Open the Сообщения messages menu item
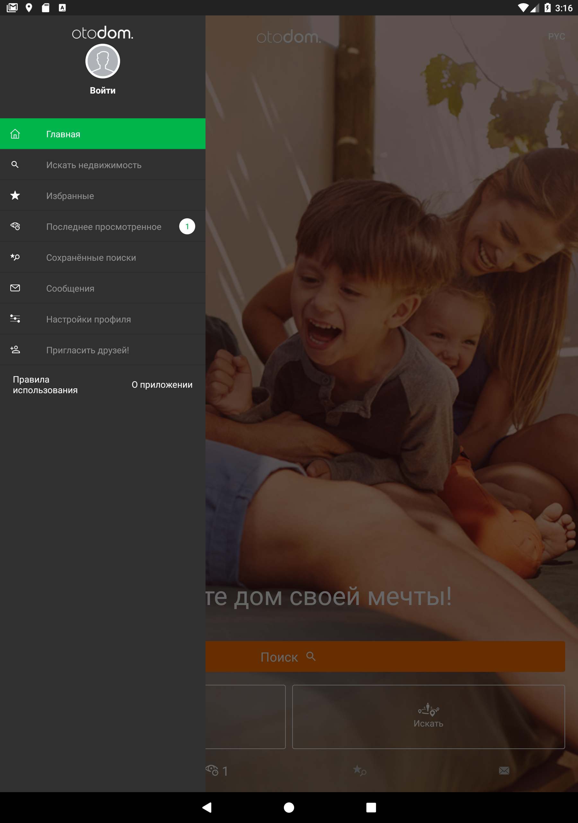The image size is (578, 823). 103,288
